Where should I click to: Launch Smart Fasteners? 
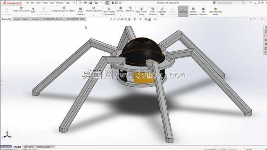click(x=81, y=12)
